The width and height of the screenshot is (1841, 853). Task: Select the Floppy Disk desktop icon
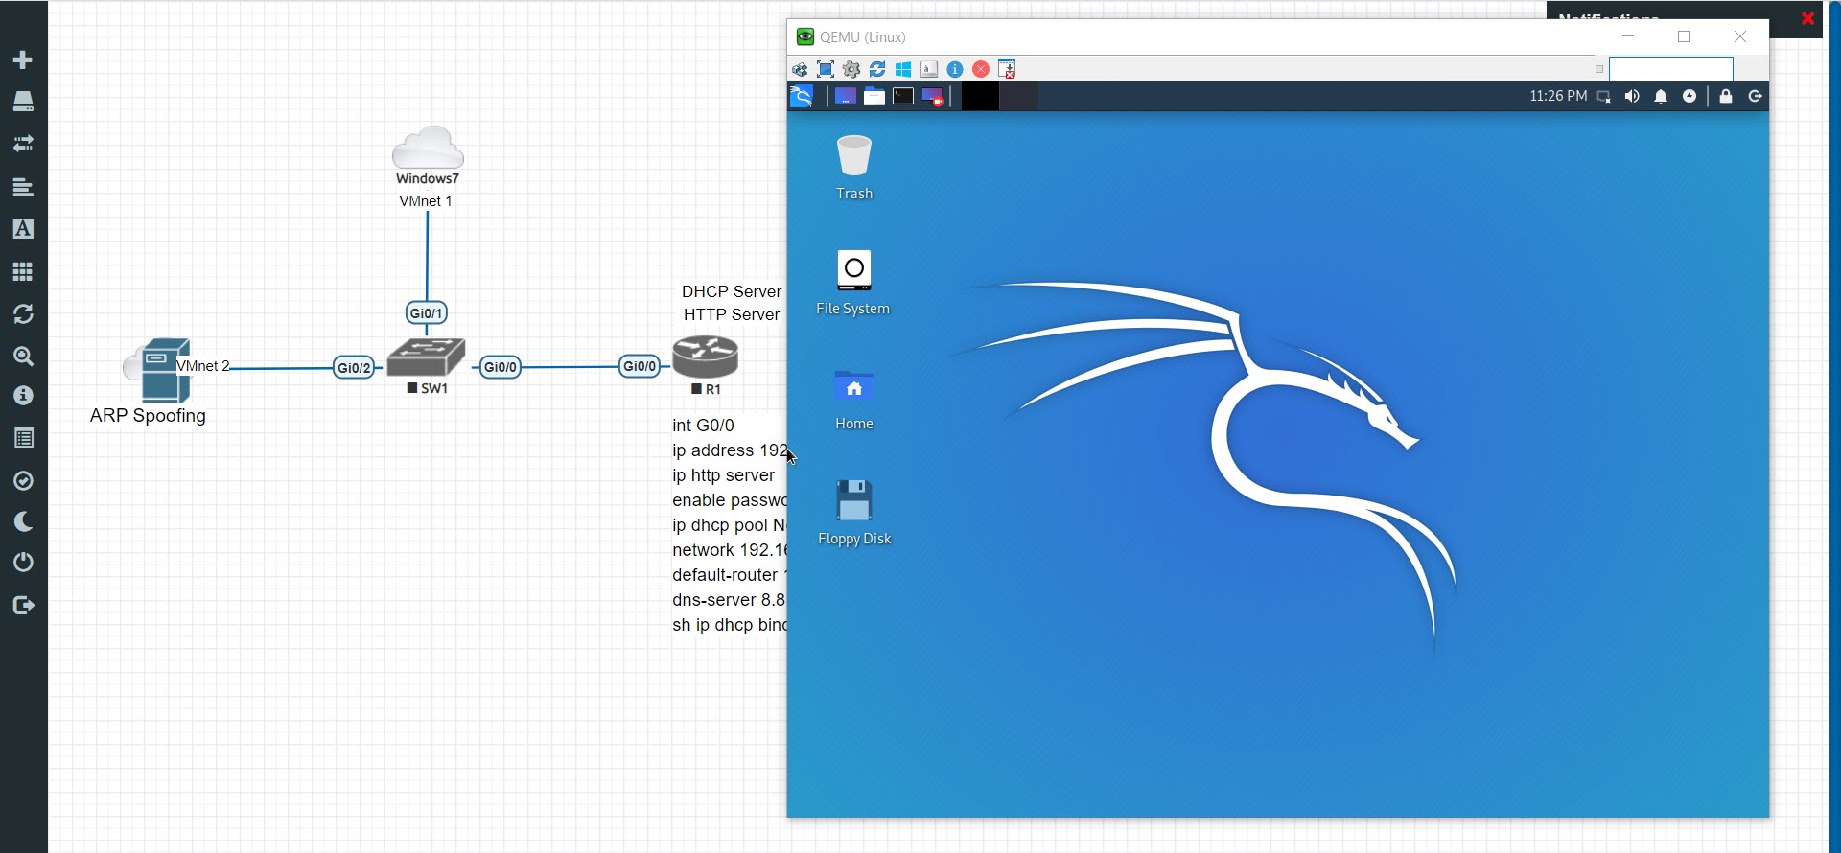[854, 512]
